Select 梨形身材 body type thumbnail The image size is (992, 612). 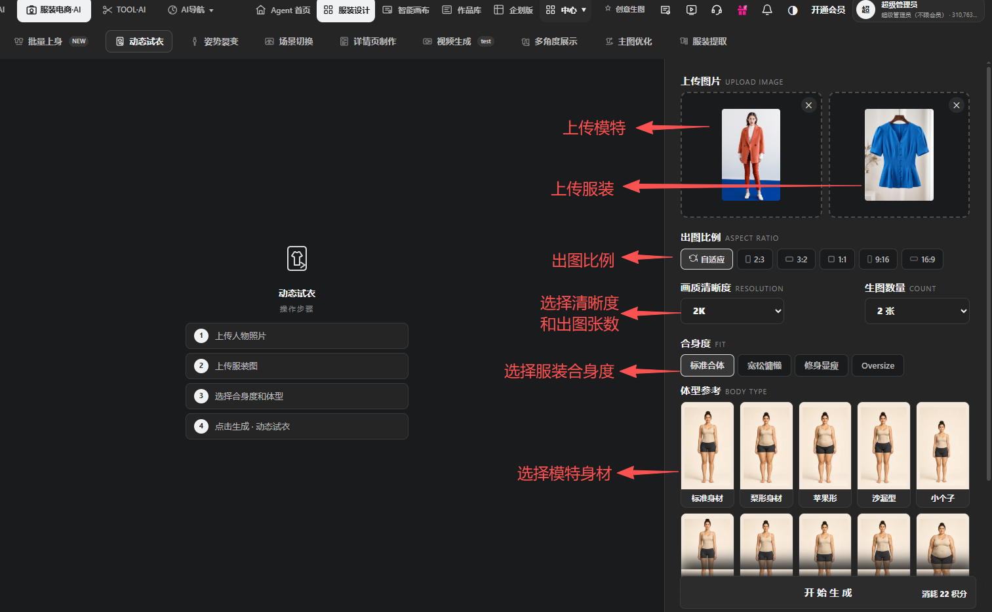[766, 455]
